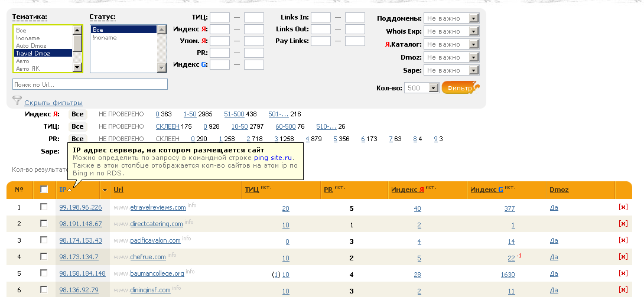Sort table by ТИЦ column
The image size is (644, 297).
pos(252,190)
